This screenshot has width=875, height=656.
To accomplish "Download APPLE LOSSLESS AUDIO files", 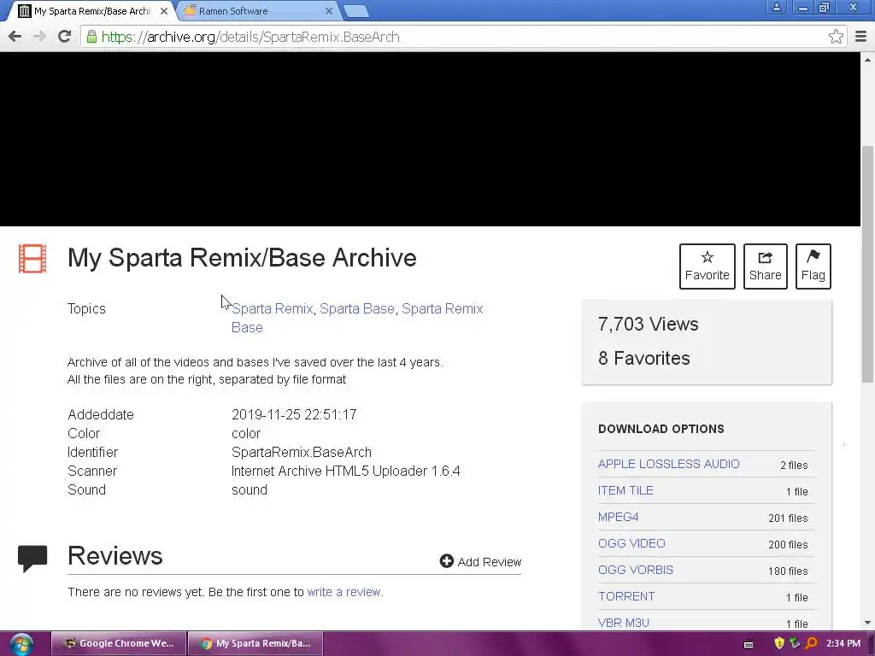I will tap(668, 464).
